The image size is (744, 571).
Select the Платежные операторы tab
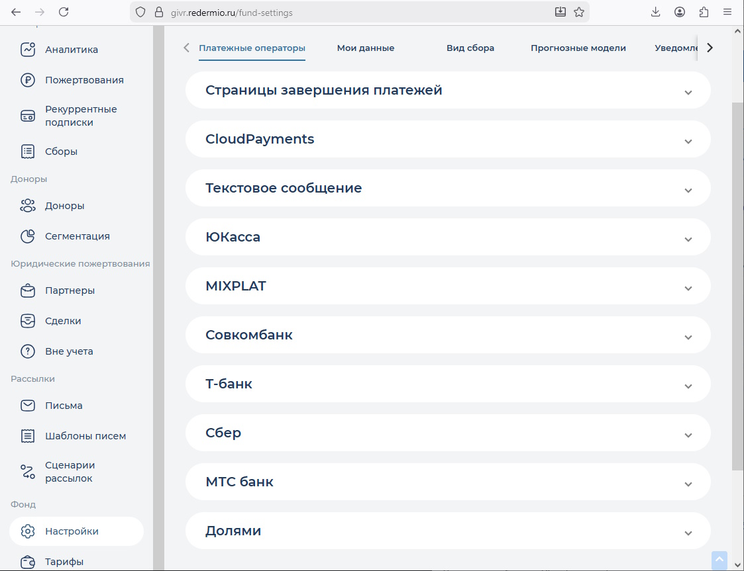tap(252, 48)
